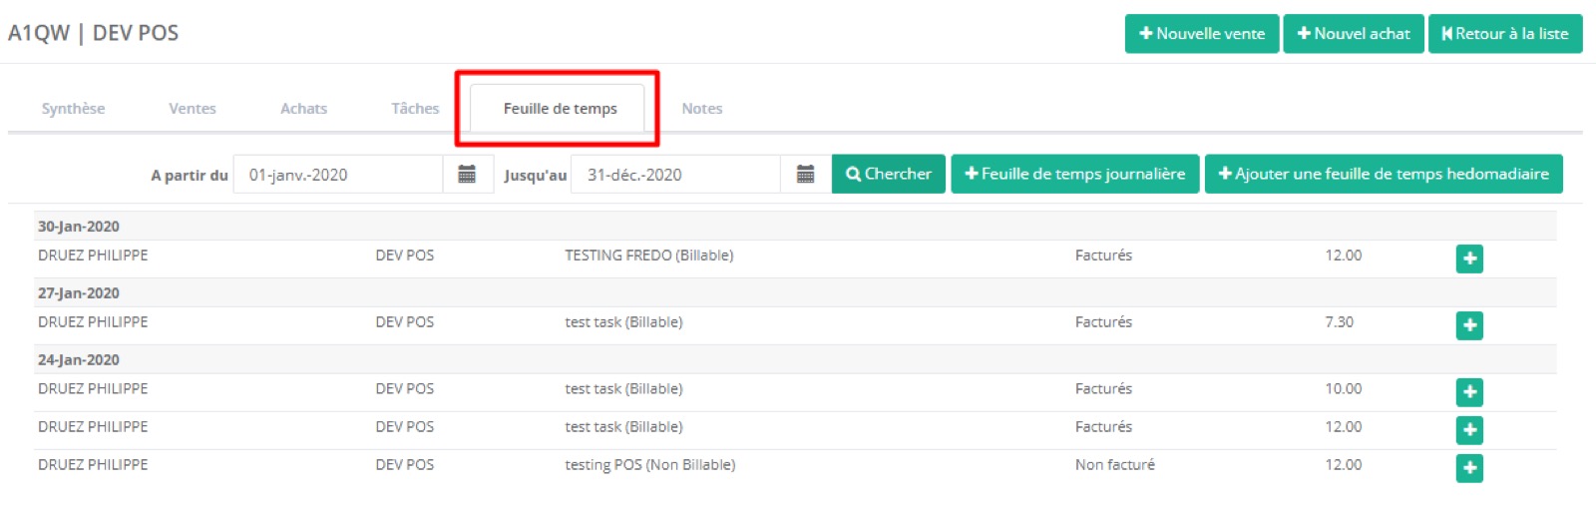
Task: Open the 'Jusqu'au' calendar picker
Action: (x=806, y=175)
